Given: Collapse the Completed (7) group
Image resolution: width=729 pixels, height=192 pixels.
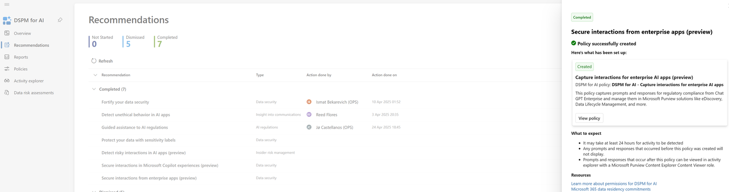Looking at the screenshot, I should click(94, 89).
